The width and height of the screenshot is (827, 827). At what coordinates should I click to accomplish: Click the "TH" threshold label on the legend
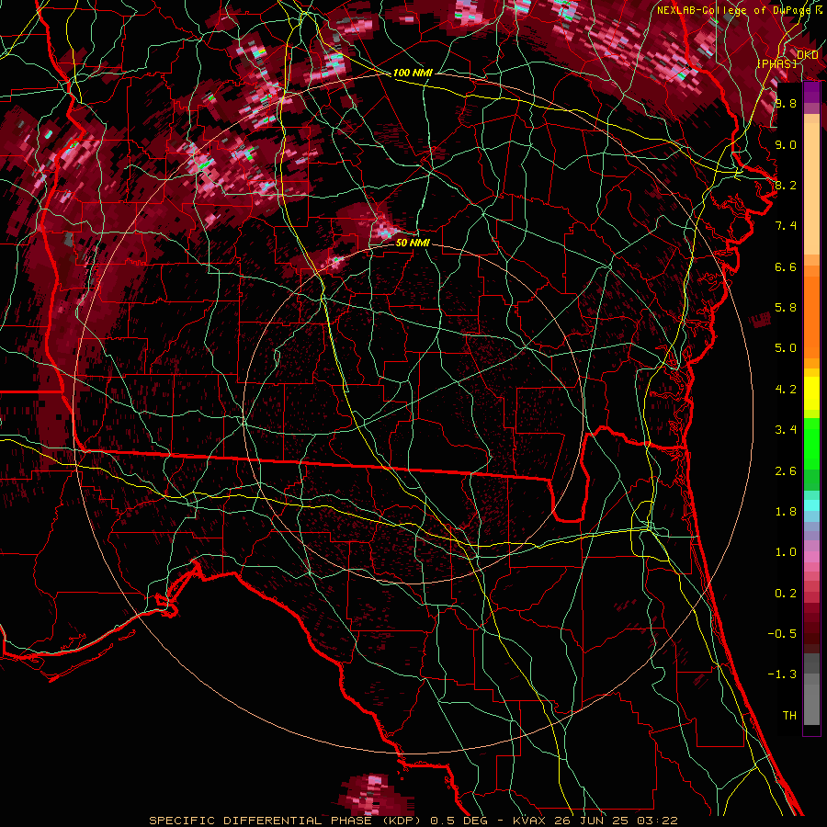789,716
